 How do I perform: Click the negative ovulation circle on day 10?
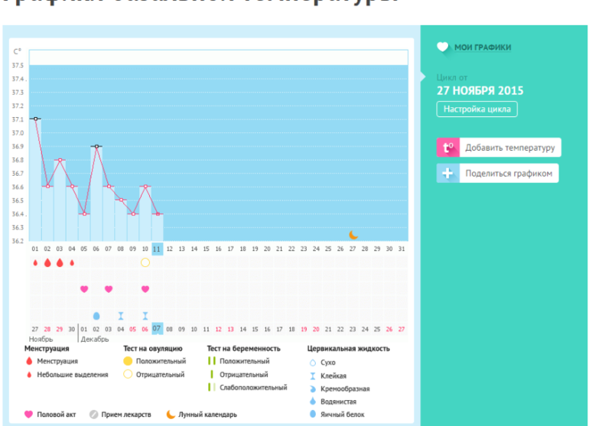point(145,262)
